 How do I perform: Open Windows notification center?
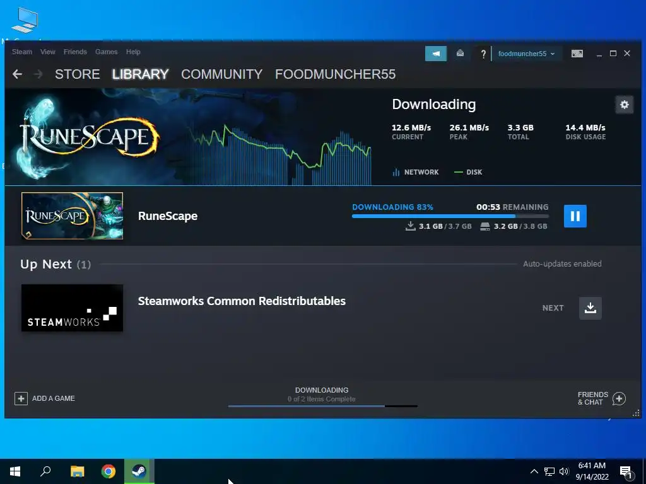(x=626, y=472)
